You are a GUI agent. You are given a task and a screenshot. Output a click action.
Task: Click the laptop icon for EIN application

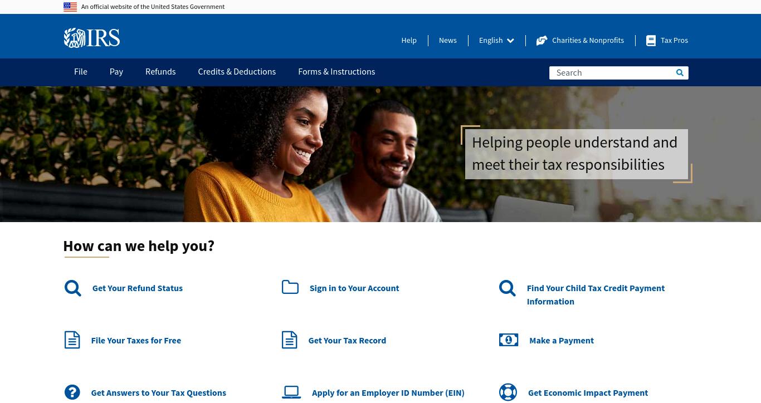[x=291, y=392]
